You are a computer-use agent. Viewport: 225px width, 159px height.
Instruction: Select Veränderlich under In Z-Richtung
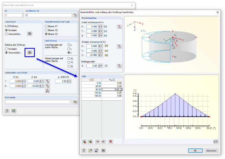click(x=6, y=34)
